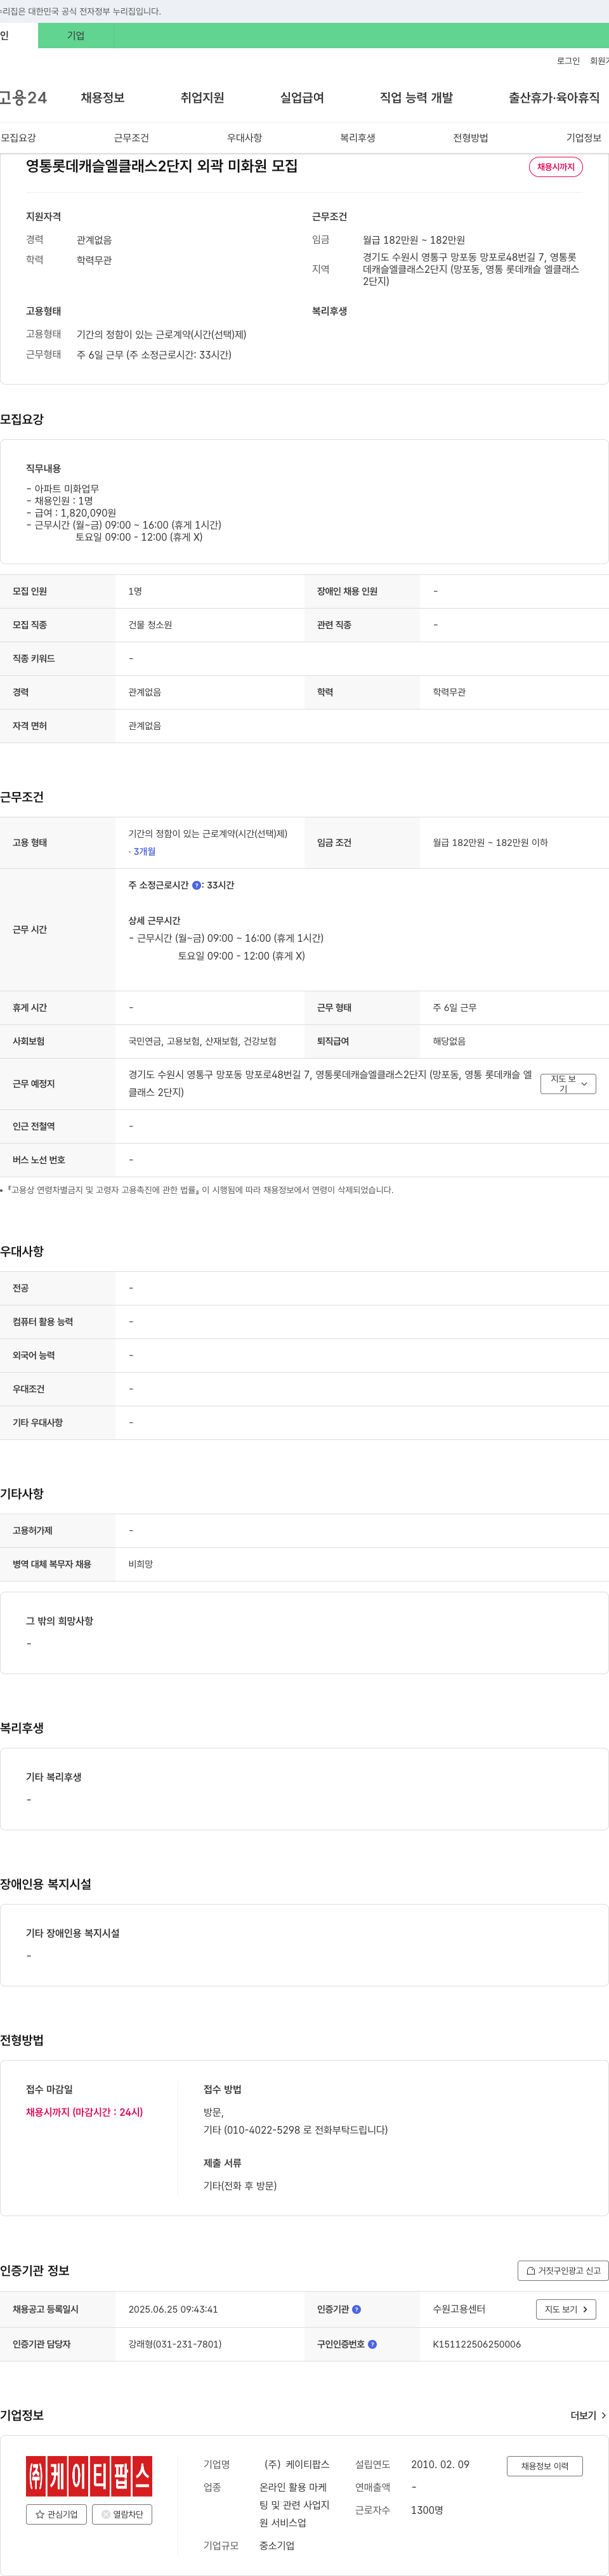This screenshot has width=609, height=2576.
Task: Click 중소기업 company size text
Action: 277,2546
